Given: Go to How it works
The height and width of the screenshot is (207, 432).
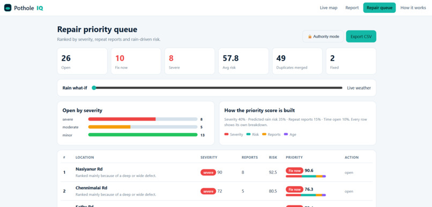Looking at the screenshot, I should tap(413, 8).
